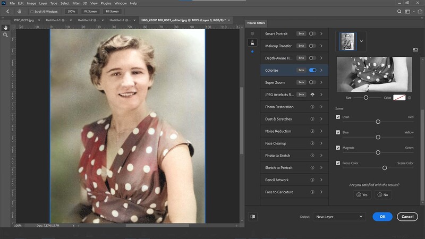The image size is (425, 239).
Task: Uncheck the Focus Color checkbox
Action: point(338,163)
